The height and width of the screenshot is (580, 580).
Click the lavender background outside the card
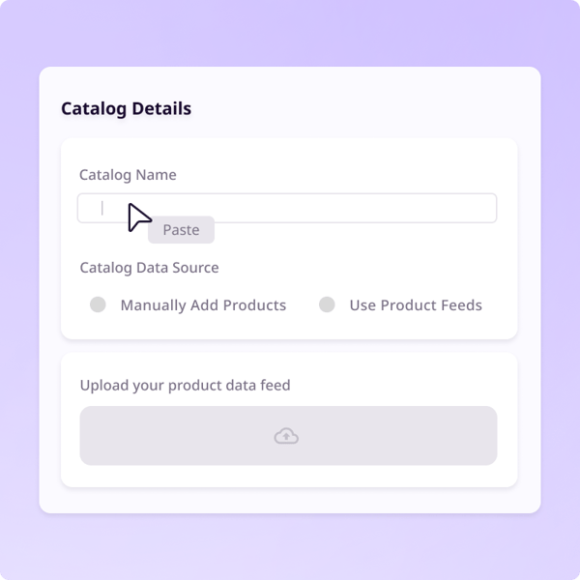[290, 33]
